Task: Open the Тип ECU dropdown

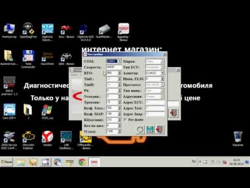Action: coord(162,67)
